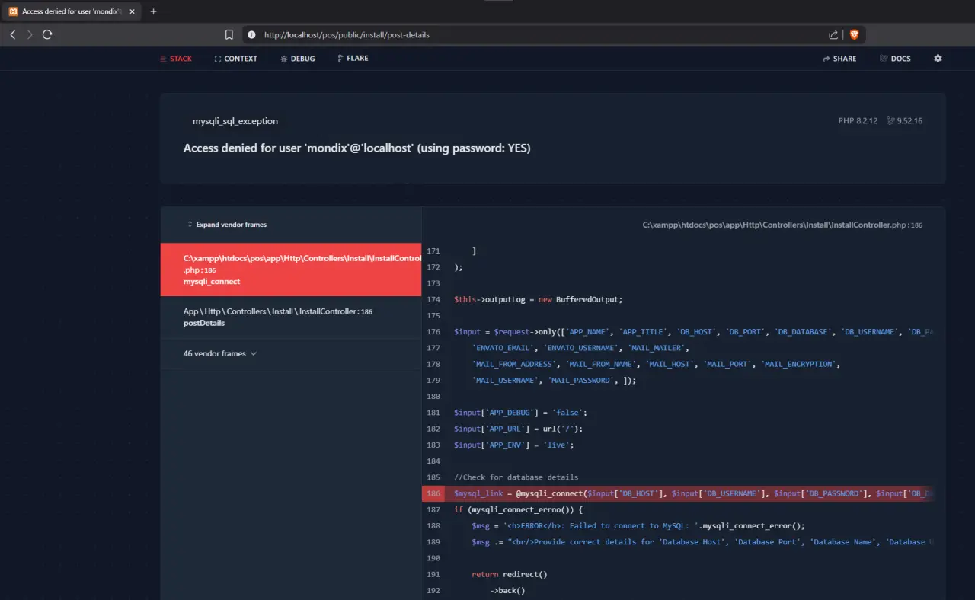This screenshot has width=975, height=600.
Task: Click code line 181 APP_DEBUG assignment
Action: 520,413
